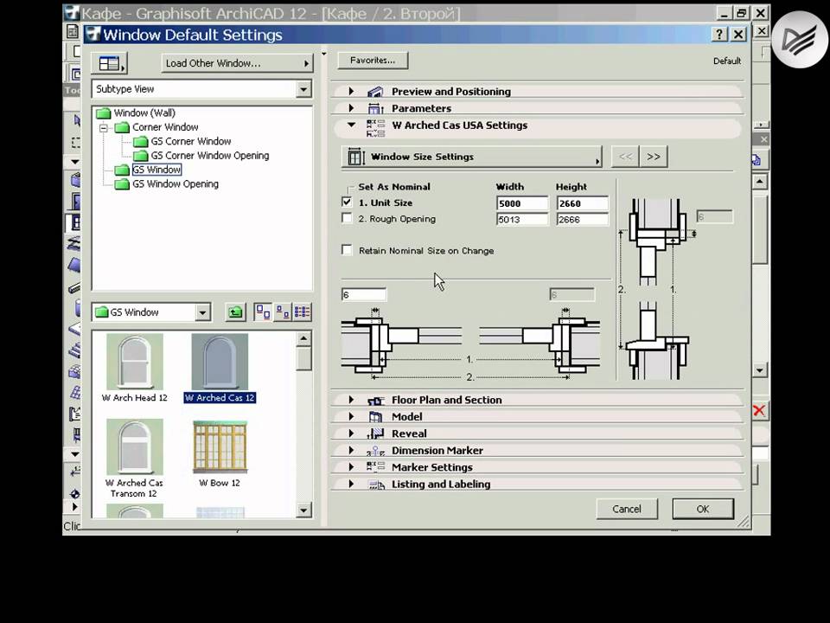Collapse the W Arched Cas USA Settings panel
This screenshot has width=830, height=623.
pyautogui.click(x=351, y=125)
